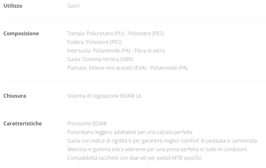The height and width of the screenshot is (168, 266).
Task: Click Sistema di regolazione BOA L6 text
Action: click(104, 96)
